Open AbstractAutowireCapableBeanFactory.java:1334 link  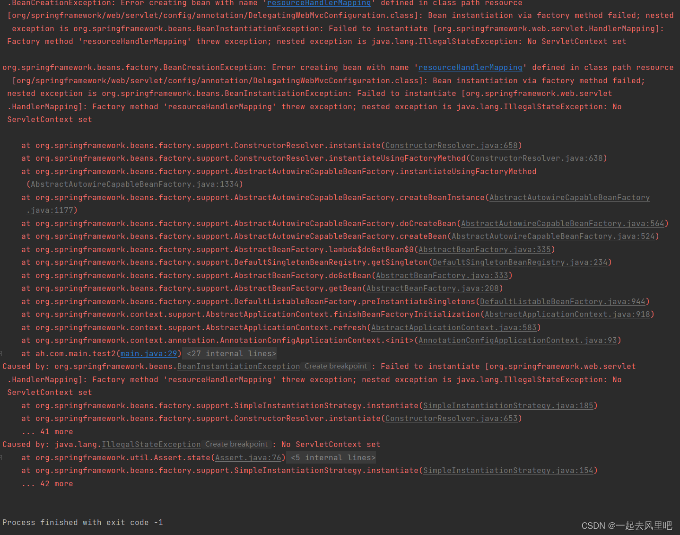[x=135, y=184]
